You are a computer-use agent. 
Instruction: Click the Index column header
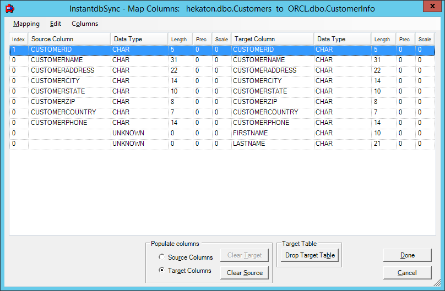(x=19, y=40)
